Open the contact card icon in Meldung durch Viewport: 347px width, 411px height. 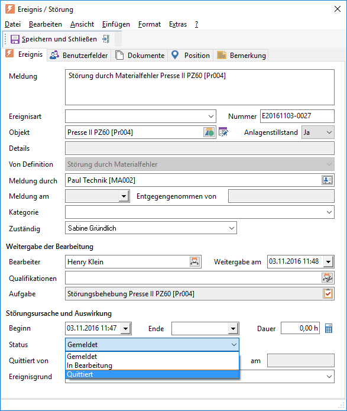pos(327,180)
